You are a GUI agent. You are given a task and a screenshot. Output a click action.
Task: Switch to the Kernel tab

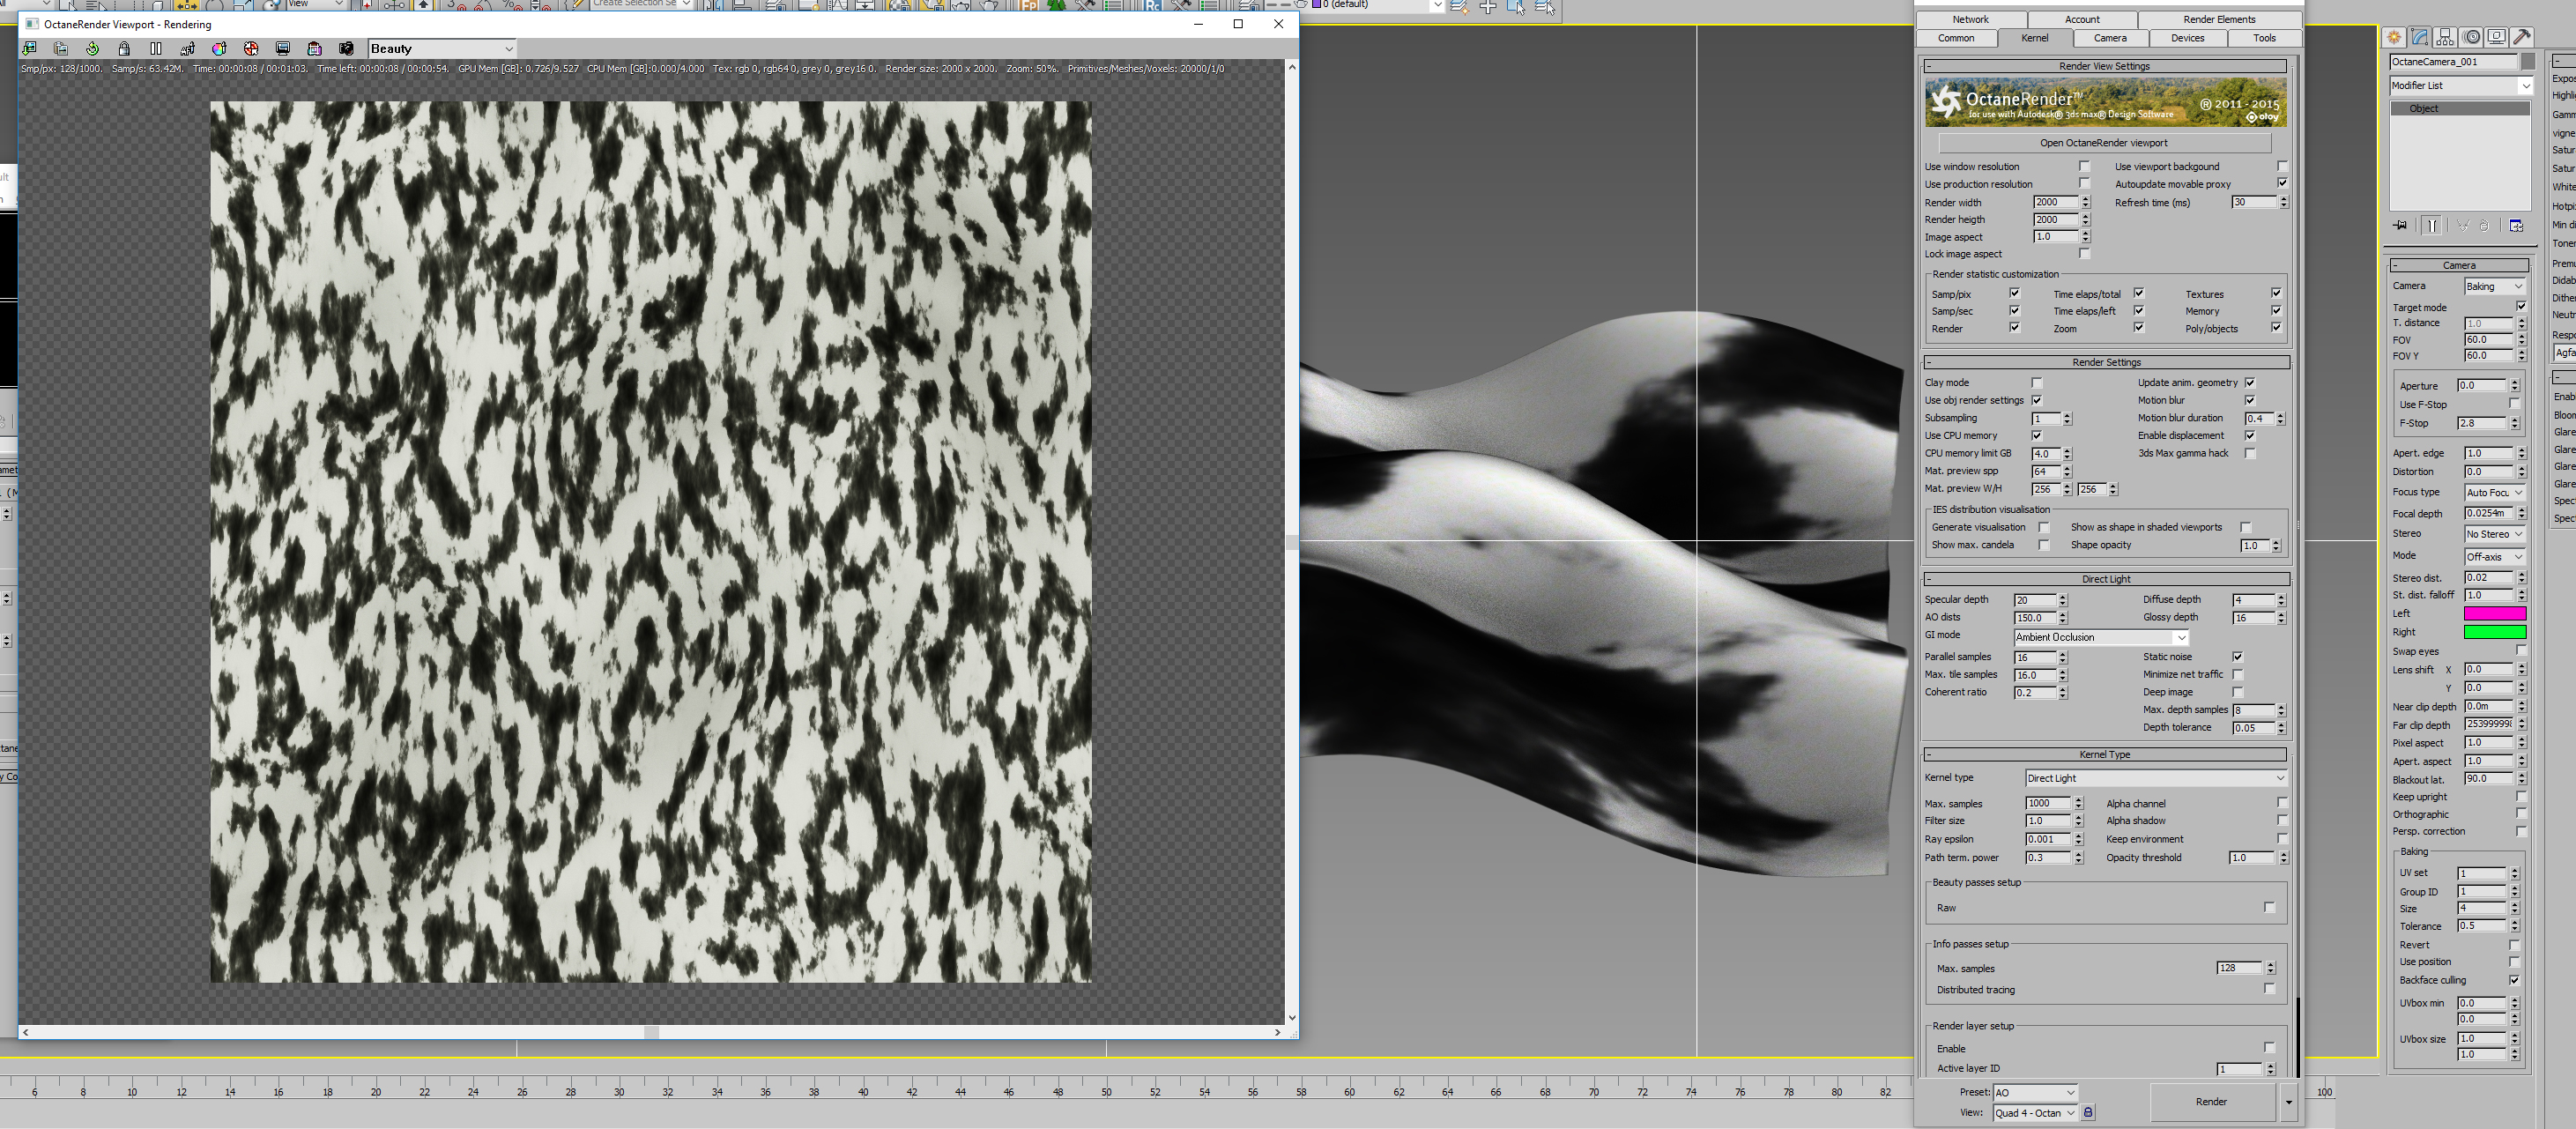[x=2034, y=38]
